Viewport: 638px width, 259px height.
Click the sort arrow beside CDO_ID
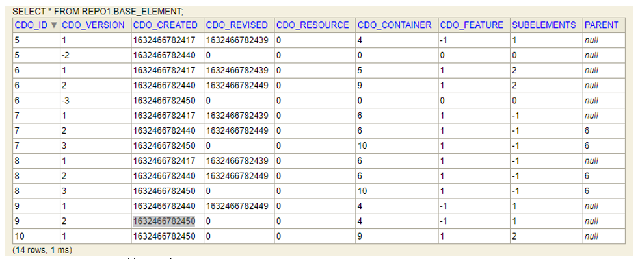(54, 25)
